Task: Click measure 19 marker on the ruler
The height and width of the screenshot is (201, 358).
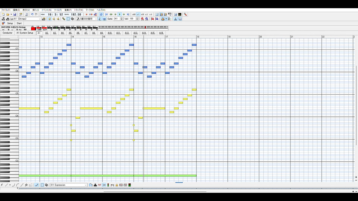Action: coord(229,37)
